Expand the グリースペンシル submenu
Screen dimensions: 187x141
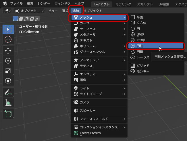pyautogui.click(x=99, y=52)
